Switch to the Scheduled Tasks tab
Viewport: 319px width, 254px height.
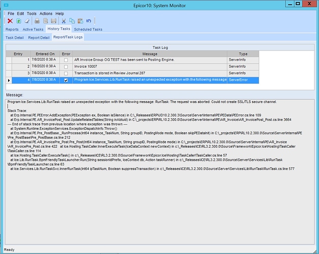(88, 30)
